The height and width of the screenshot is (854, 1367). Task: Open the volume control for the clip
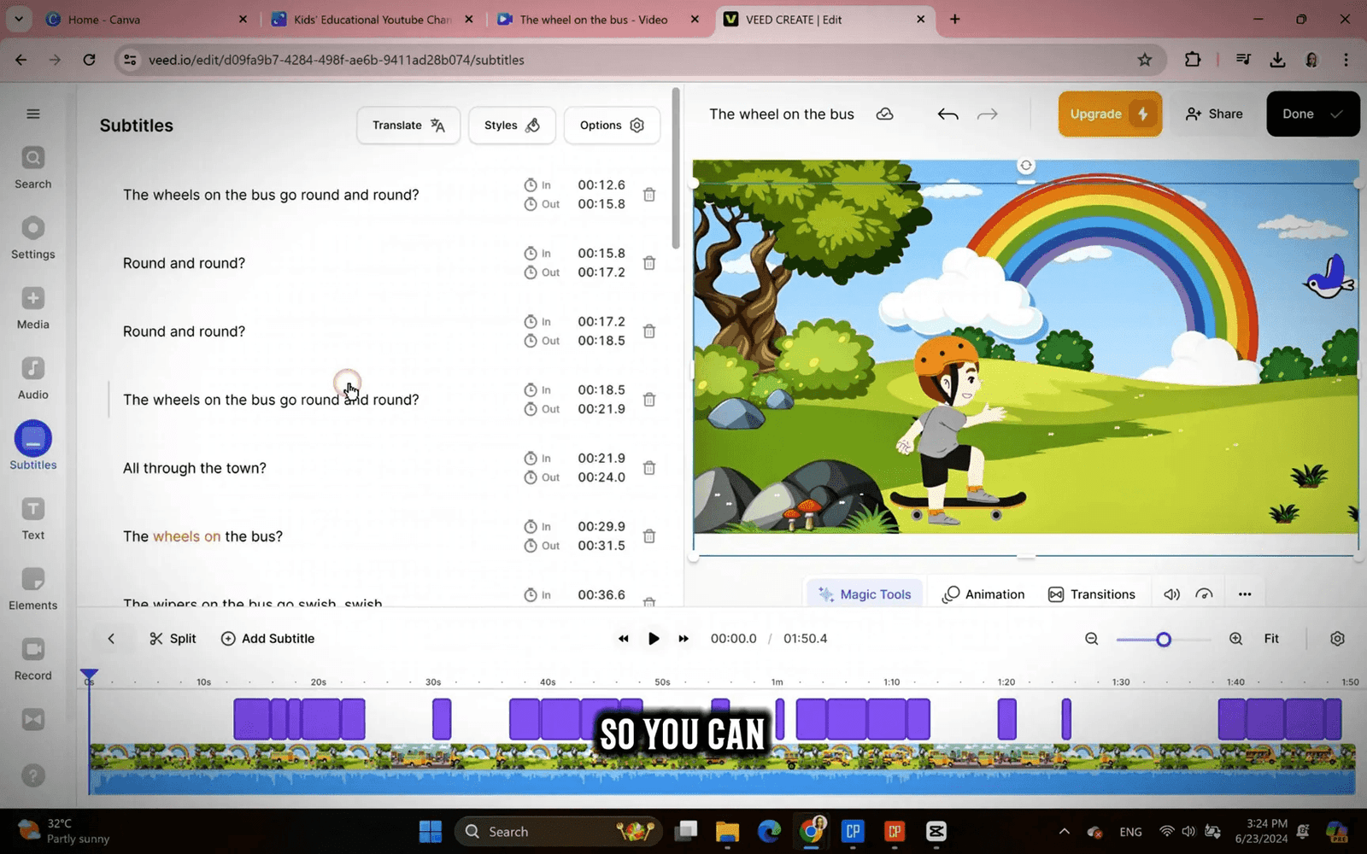[1172, 594]
